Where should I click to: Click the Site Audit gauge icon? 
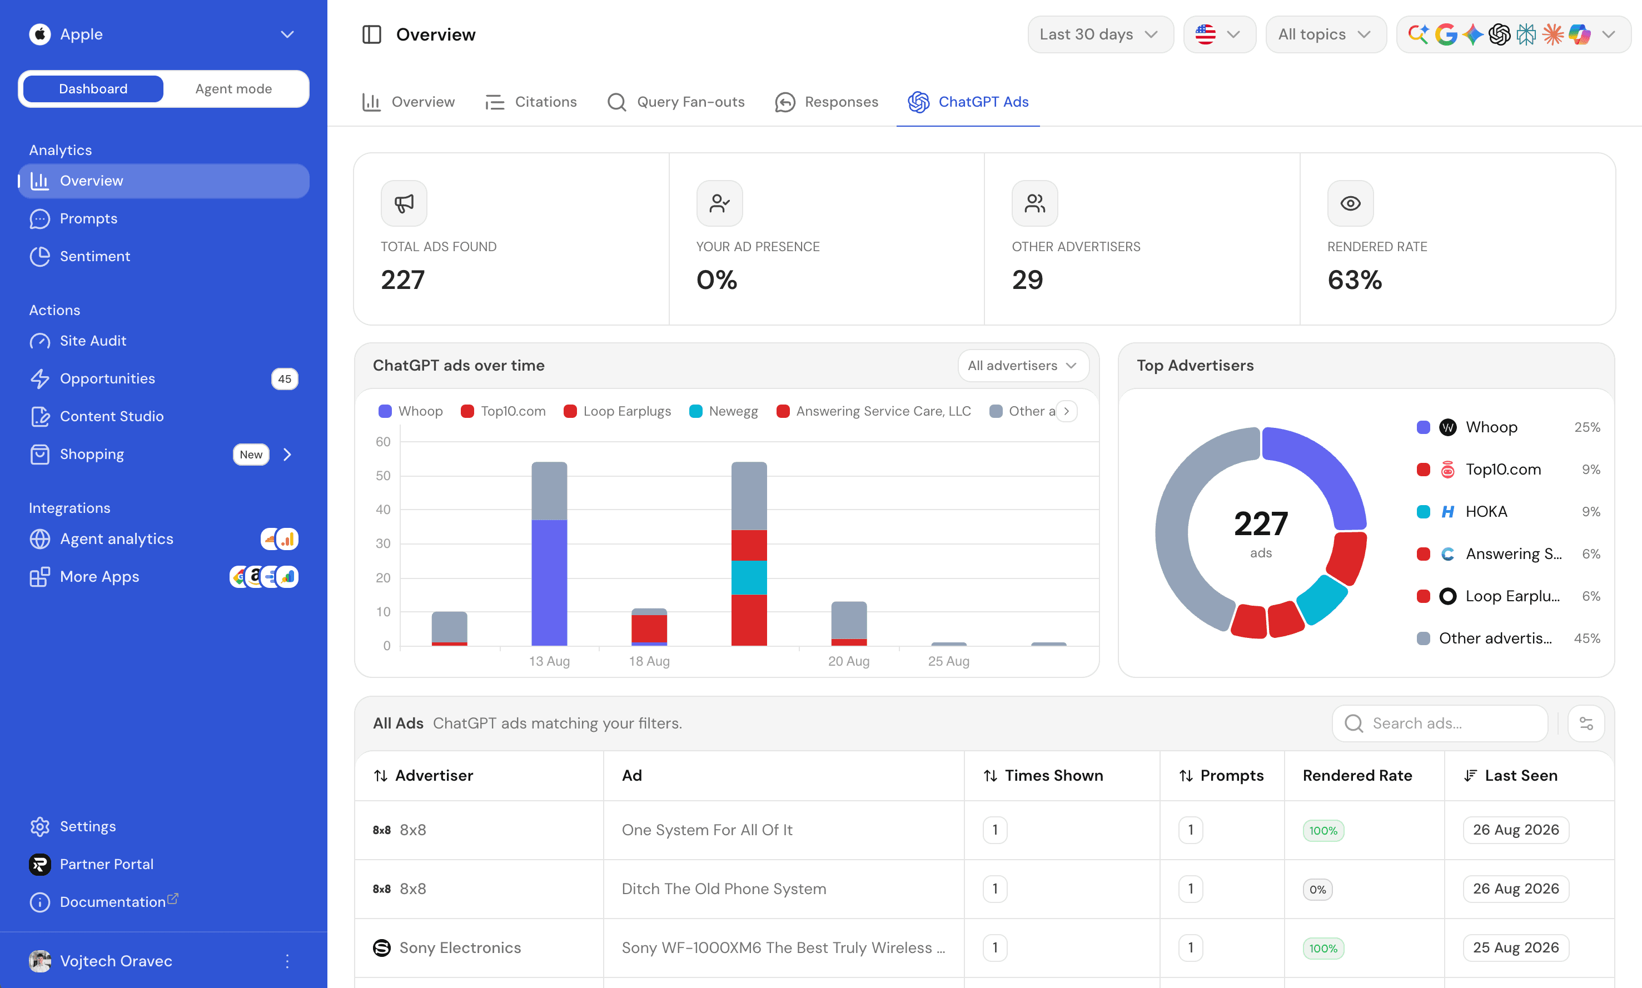[40, 341]
